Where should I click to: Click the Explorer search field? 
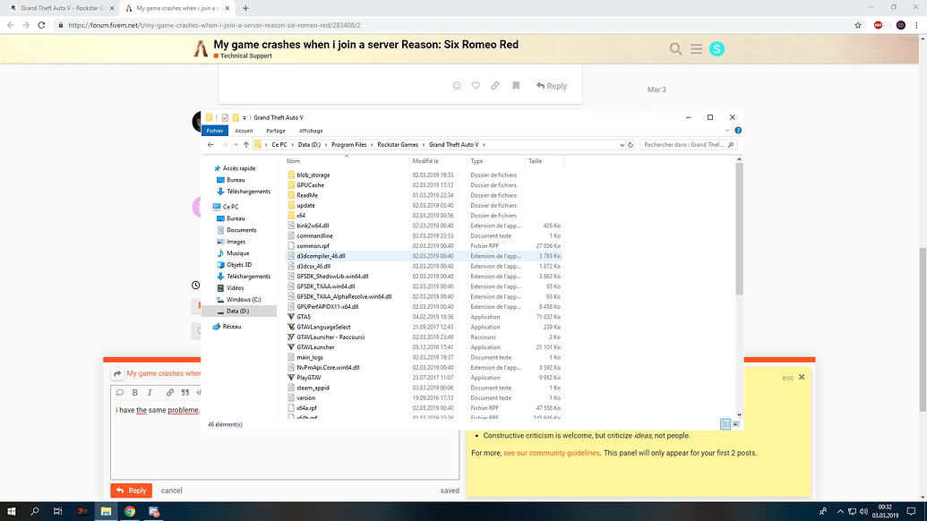(688, 145)
